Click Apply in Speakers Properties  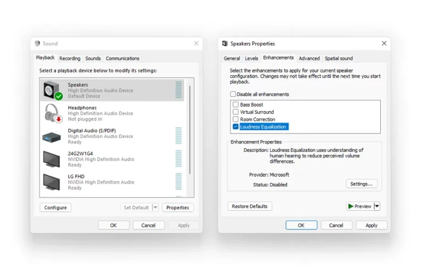[x=371, y=225]
